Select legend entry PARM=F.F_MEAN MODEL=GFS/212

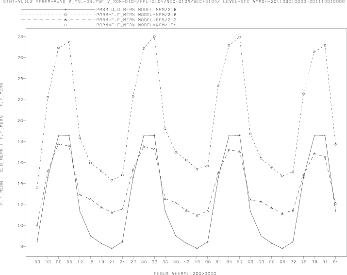(x=136, y=20)
